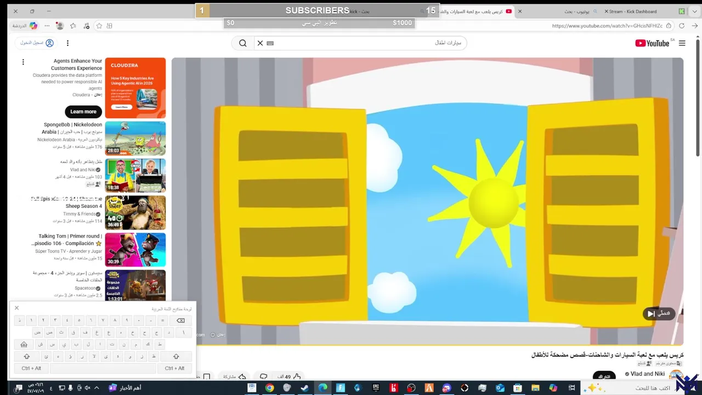Click the equals key on virtual keyboard

pyautogui.click(x=162, y=320)
